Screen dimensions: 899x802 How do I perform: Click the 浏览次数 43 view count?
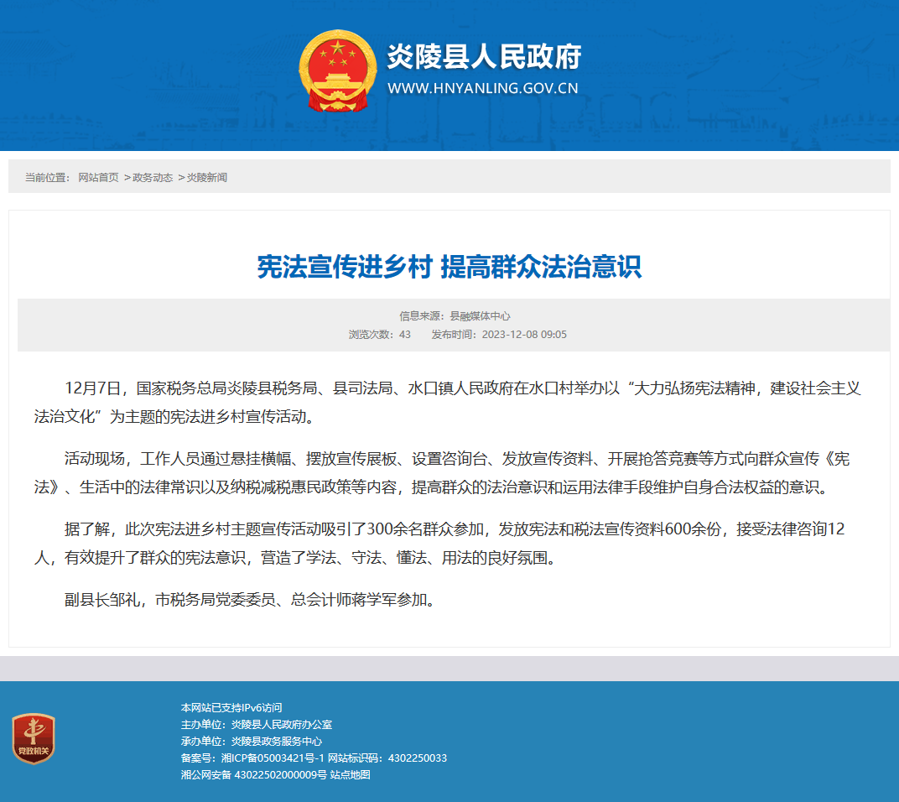tap(380, 335)
